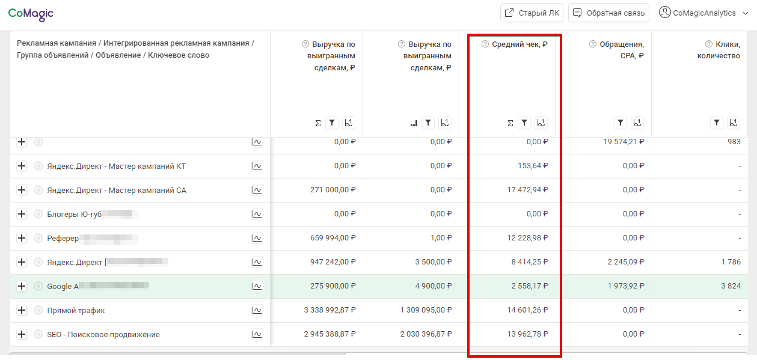The image size is (757, 360).
Task: Click the gear icon for Реферер row
Action: (38, 238)
